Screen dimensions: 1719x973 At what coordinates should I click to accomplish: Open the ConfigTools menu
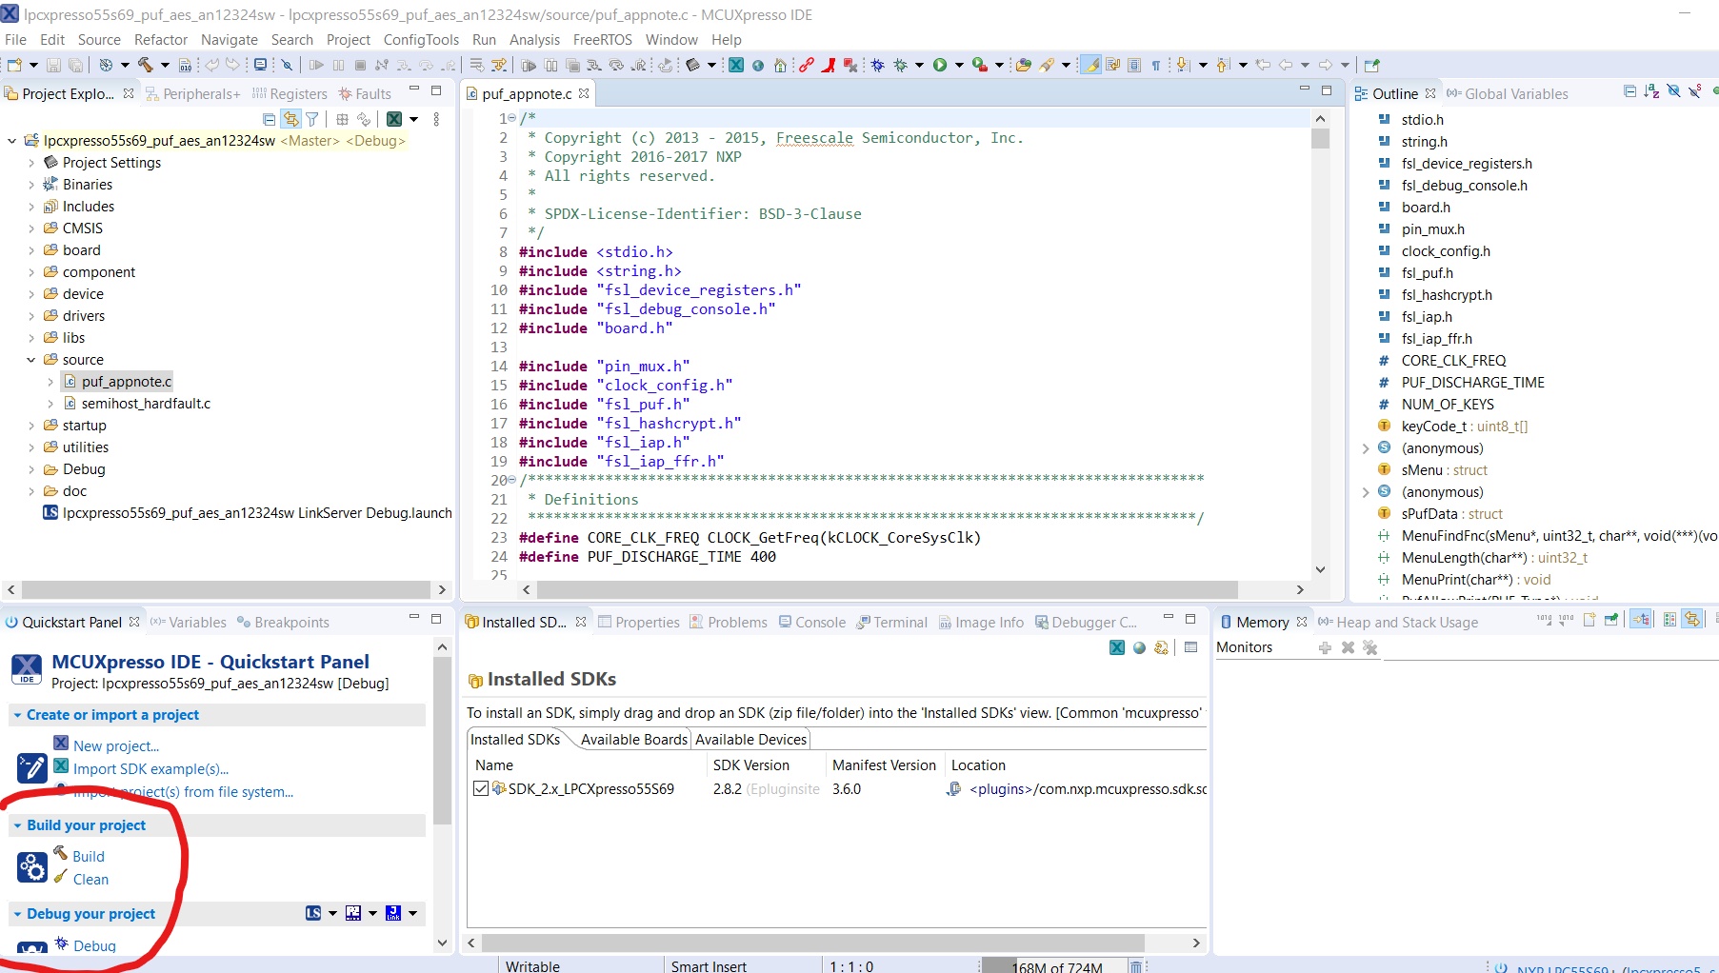click(421, 40)
